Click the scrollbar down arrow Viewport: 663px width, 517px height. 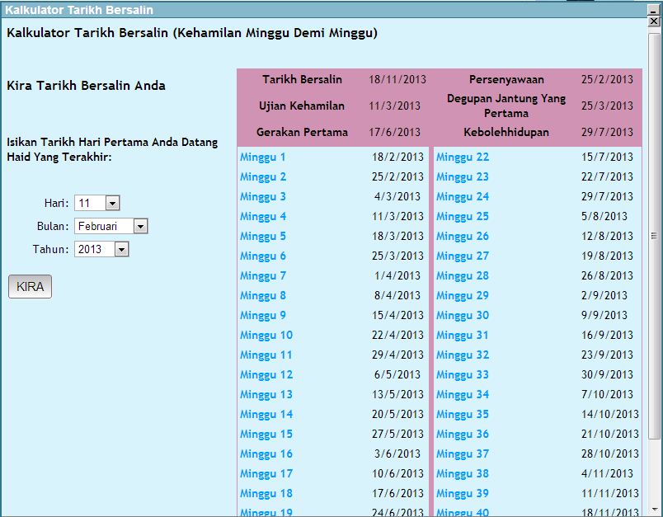654,510
